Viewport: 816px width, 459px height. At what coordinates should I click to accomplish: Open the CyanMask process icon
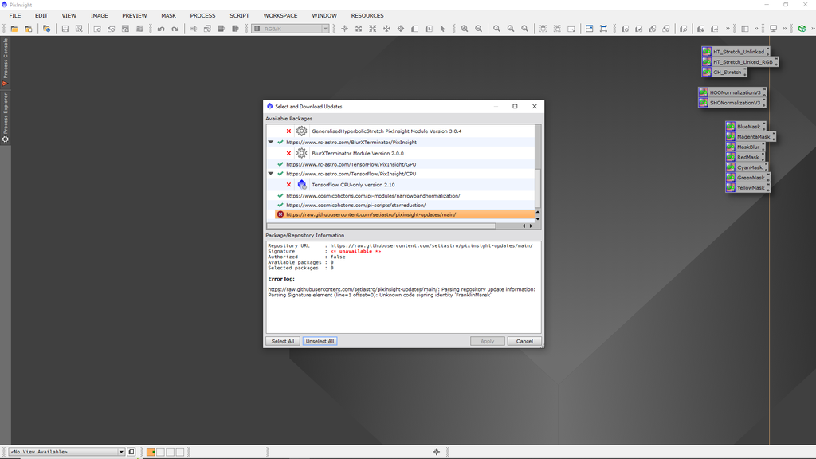pos(747,167)
